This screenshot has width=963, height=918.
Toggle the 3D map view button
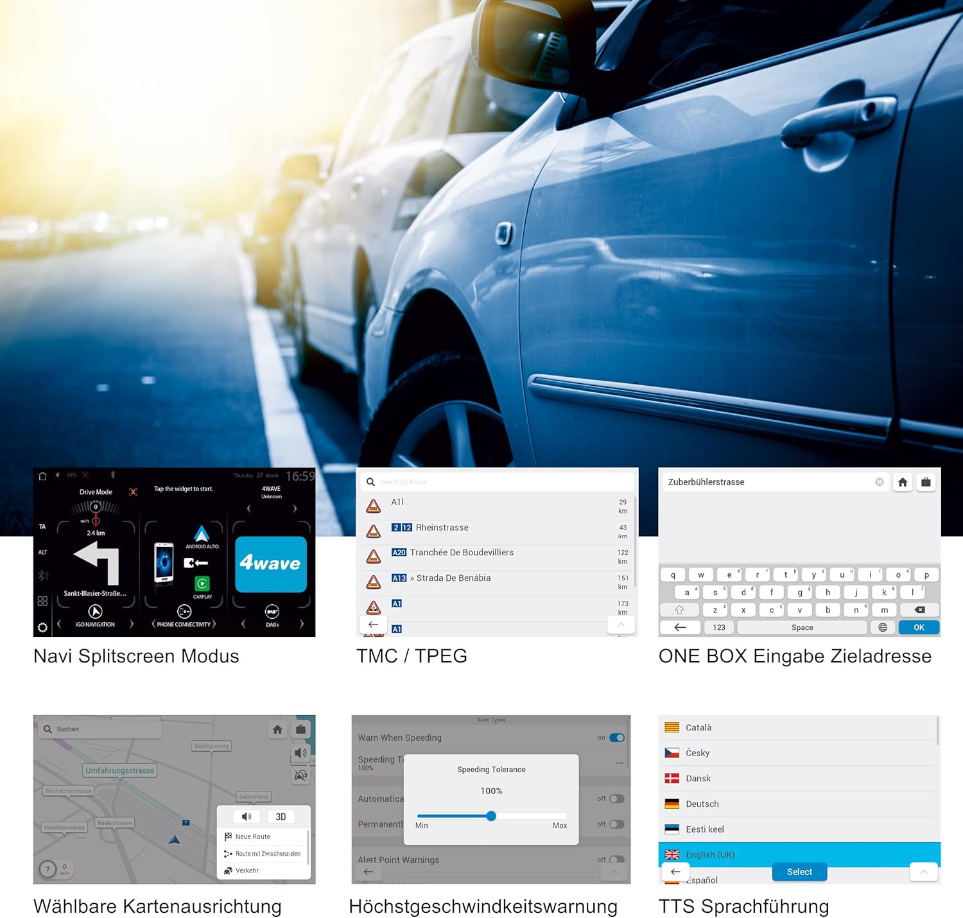[x=281, y=817]
